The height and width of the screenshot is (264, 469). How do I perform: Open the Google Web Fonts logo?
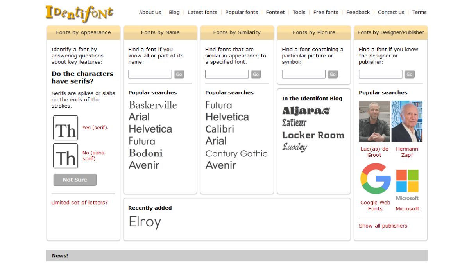pyautogui.click(x=375, y=179)
